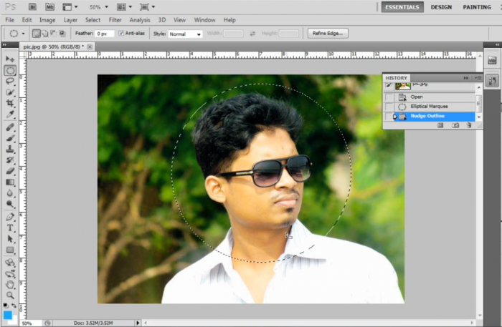This screenshot has width=502, height=327.
Task: Open the tool preset picker arrow
Action: tap(23, 33)
